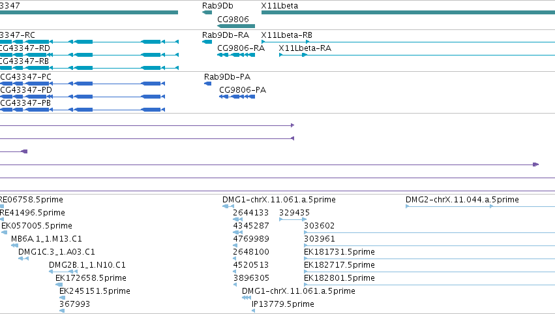
Task: Select the 303602 feature label
Action: coord(319,226)
